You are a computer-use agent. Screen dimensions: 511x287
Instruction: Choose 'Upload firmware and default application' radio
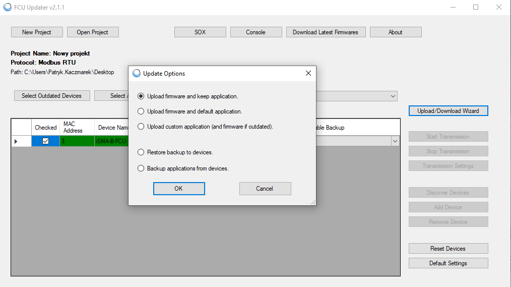pos(141,111)
